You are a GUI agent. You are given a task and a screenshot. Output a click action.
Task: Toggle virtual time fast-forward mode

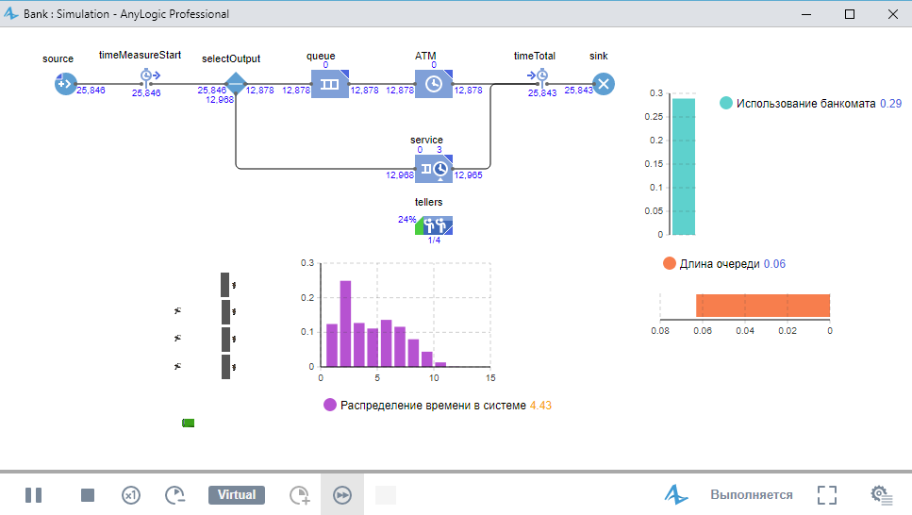pos(342,495)
